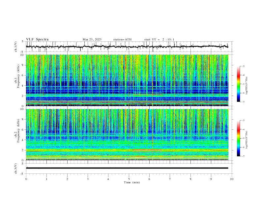Click the log(PSD) label beside ch.1 colorbar

(246, 86)
